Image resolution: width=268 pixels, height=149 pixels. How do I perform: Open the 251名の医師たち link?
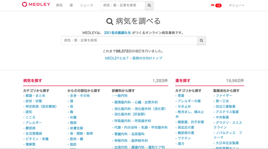pos(118,33)
